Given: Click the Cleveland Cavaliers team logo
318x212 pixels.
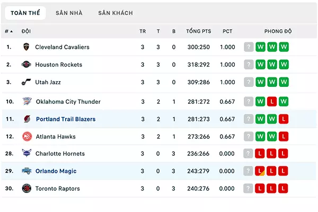Looking at the screenshot, I should pos(26,47).
